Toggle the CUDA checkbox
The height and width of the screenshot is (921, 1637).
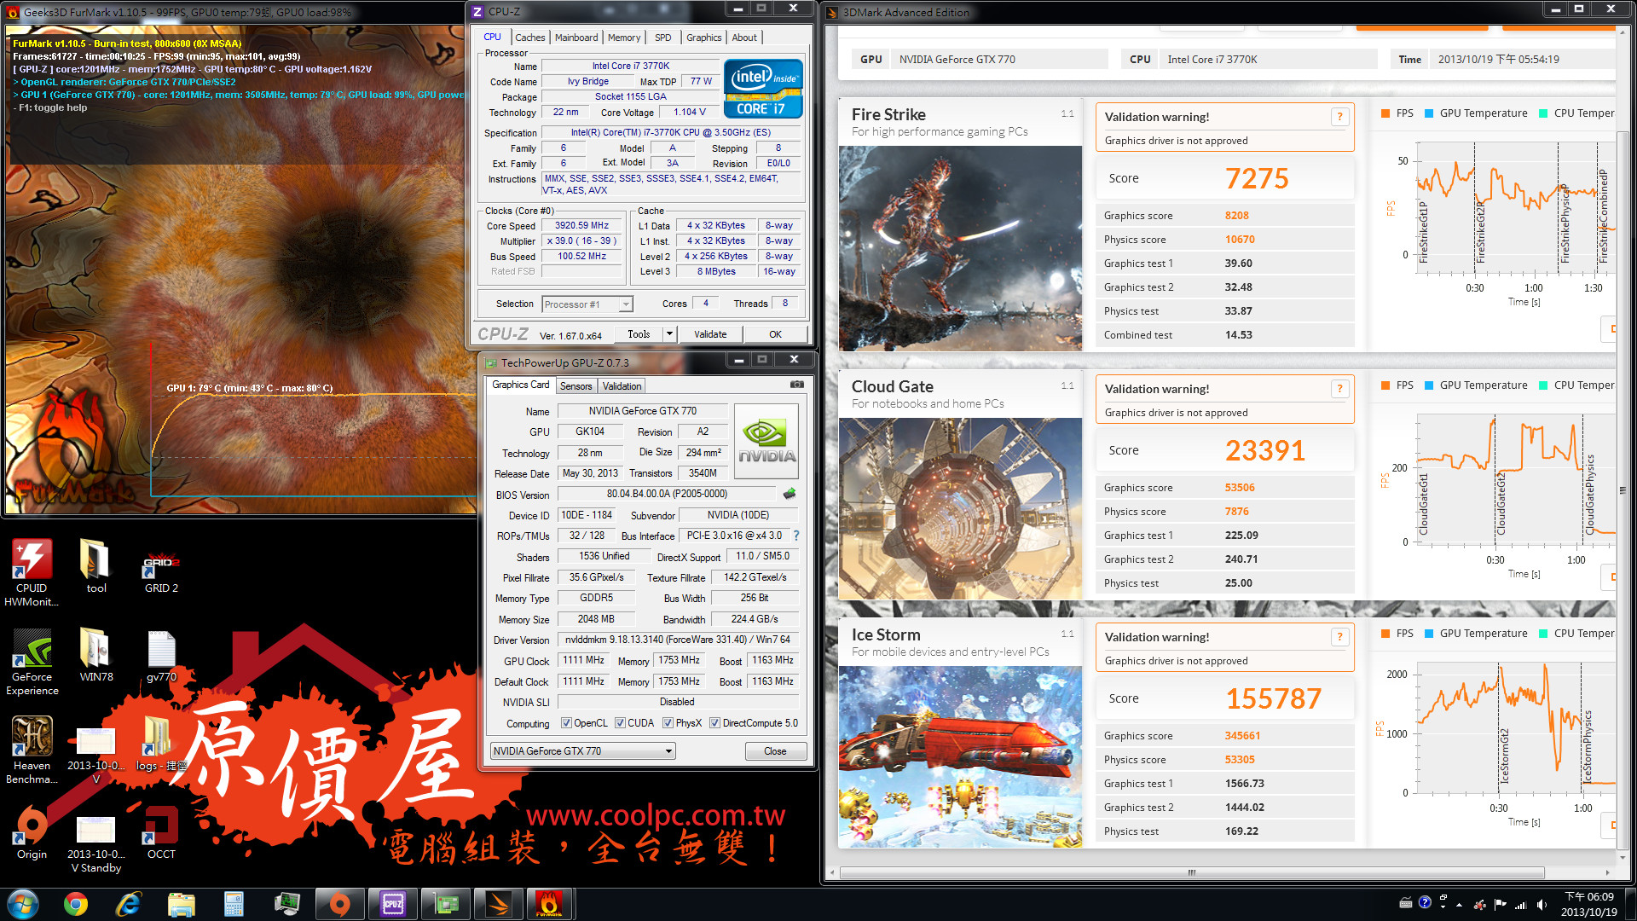pos(620,723)
